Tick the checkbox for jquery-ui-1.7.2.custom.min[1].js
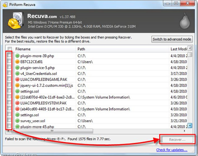This screenshot has height=156, width=198. tap(9, 85)
